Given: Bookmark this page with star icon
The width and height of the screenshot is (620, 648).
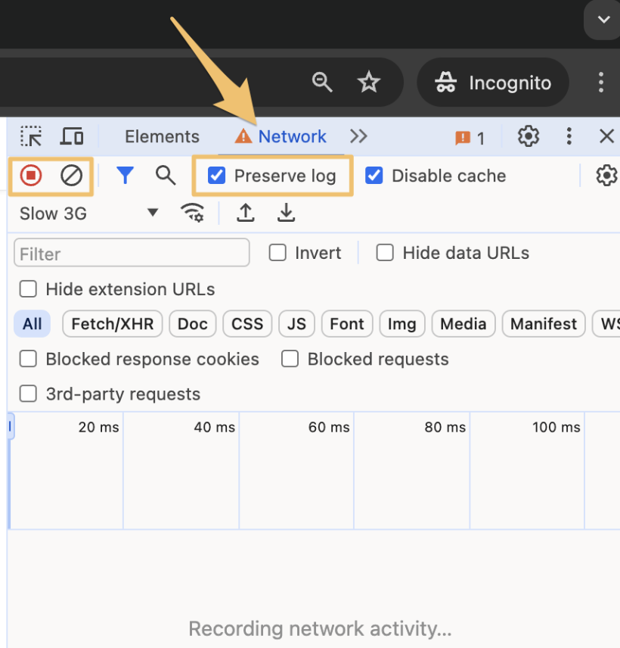Looking at the screenshot, I should (x=369, y=82).
